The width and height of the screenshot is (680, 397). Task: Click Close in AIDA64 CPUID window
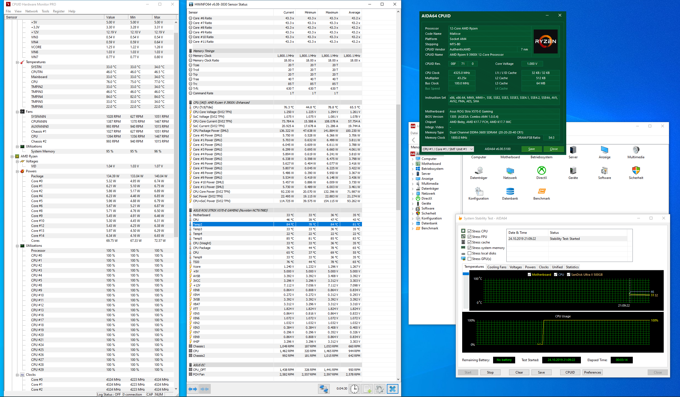pos(554,149)
